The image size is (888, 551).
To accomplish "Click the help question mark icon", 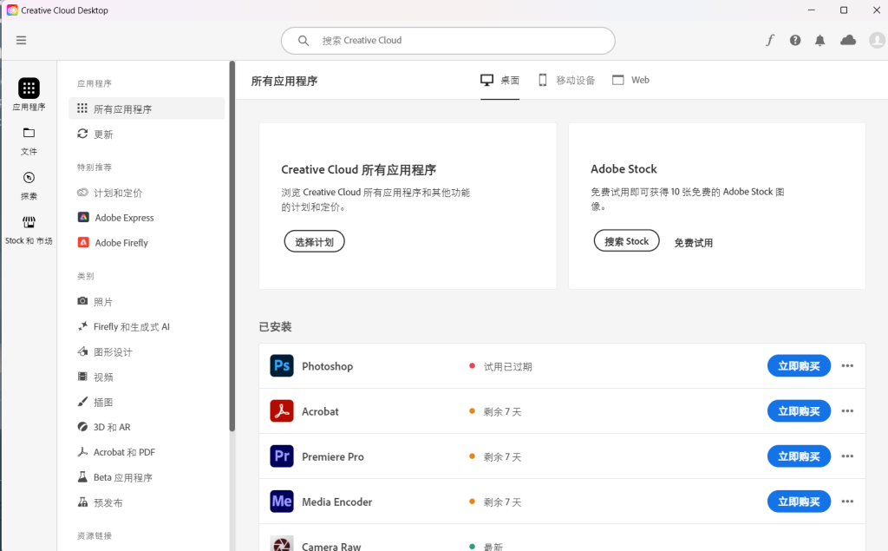I will (x=795, y=40).
